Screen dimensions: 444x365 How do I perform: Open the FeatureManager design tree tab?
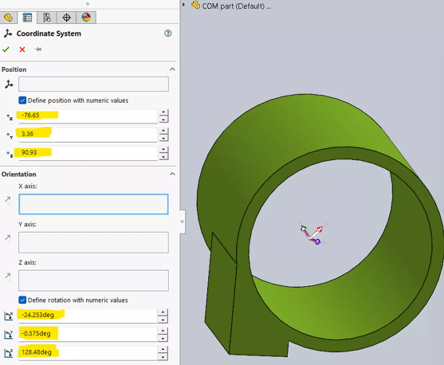click(8, 17)
